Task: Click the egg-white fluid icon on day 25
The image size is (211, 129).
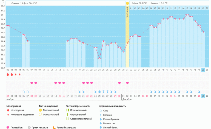Action: point(99,92)
